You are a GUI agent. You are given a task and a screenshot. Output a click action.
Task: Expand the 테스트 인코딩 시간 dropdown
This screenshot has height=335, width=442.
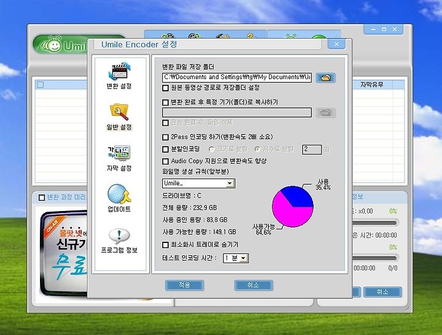click(244, 258)
